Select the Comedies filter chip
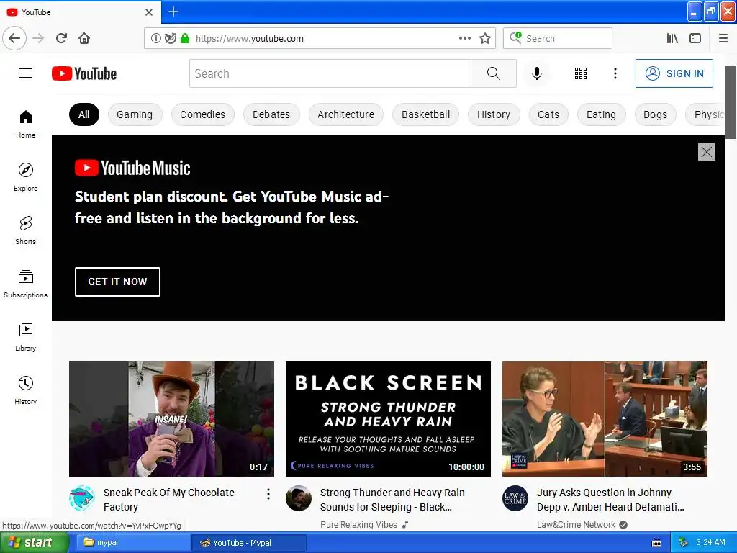Viewport: 737px width, 553px height. 202,114
